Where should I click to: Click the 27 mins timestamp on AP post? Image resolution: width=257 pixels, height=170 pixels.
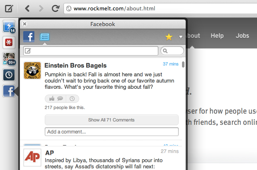(170, 151)
